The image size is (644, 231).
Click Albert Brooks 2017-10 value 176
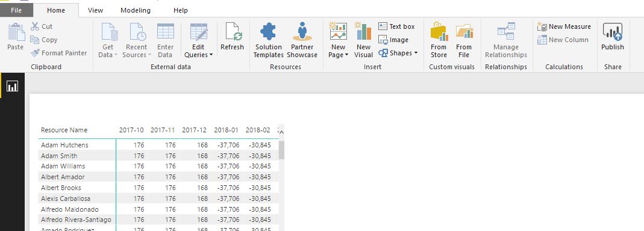(139, 188)
